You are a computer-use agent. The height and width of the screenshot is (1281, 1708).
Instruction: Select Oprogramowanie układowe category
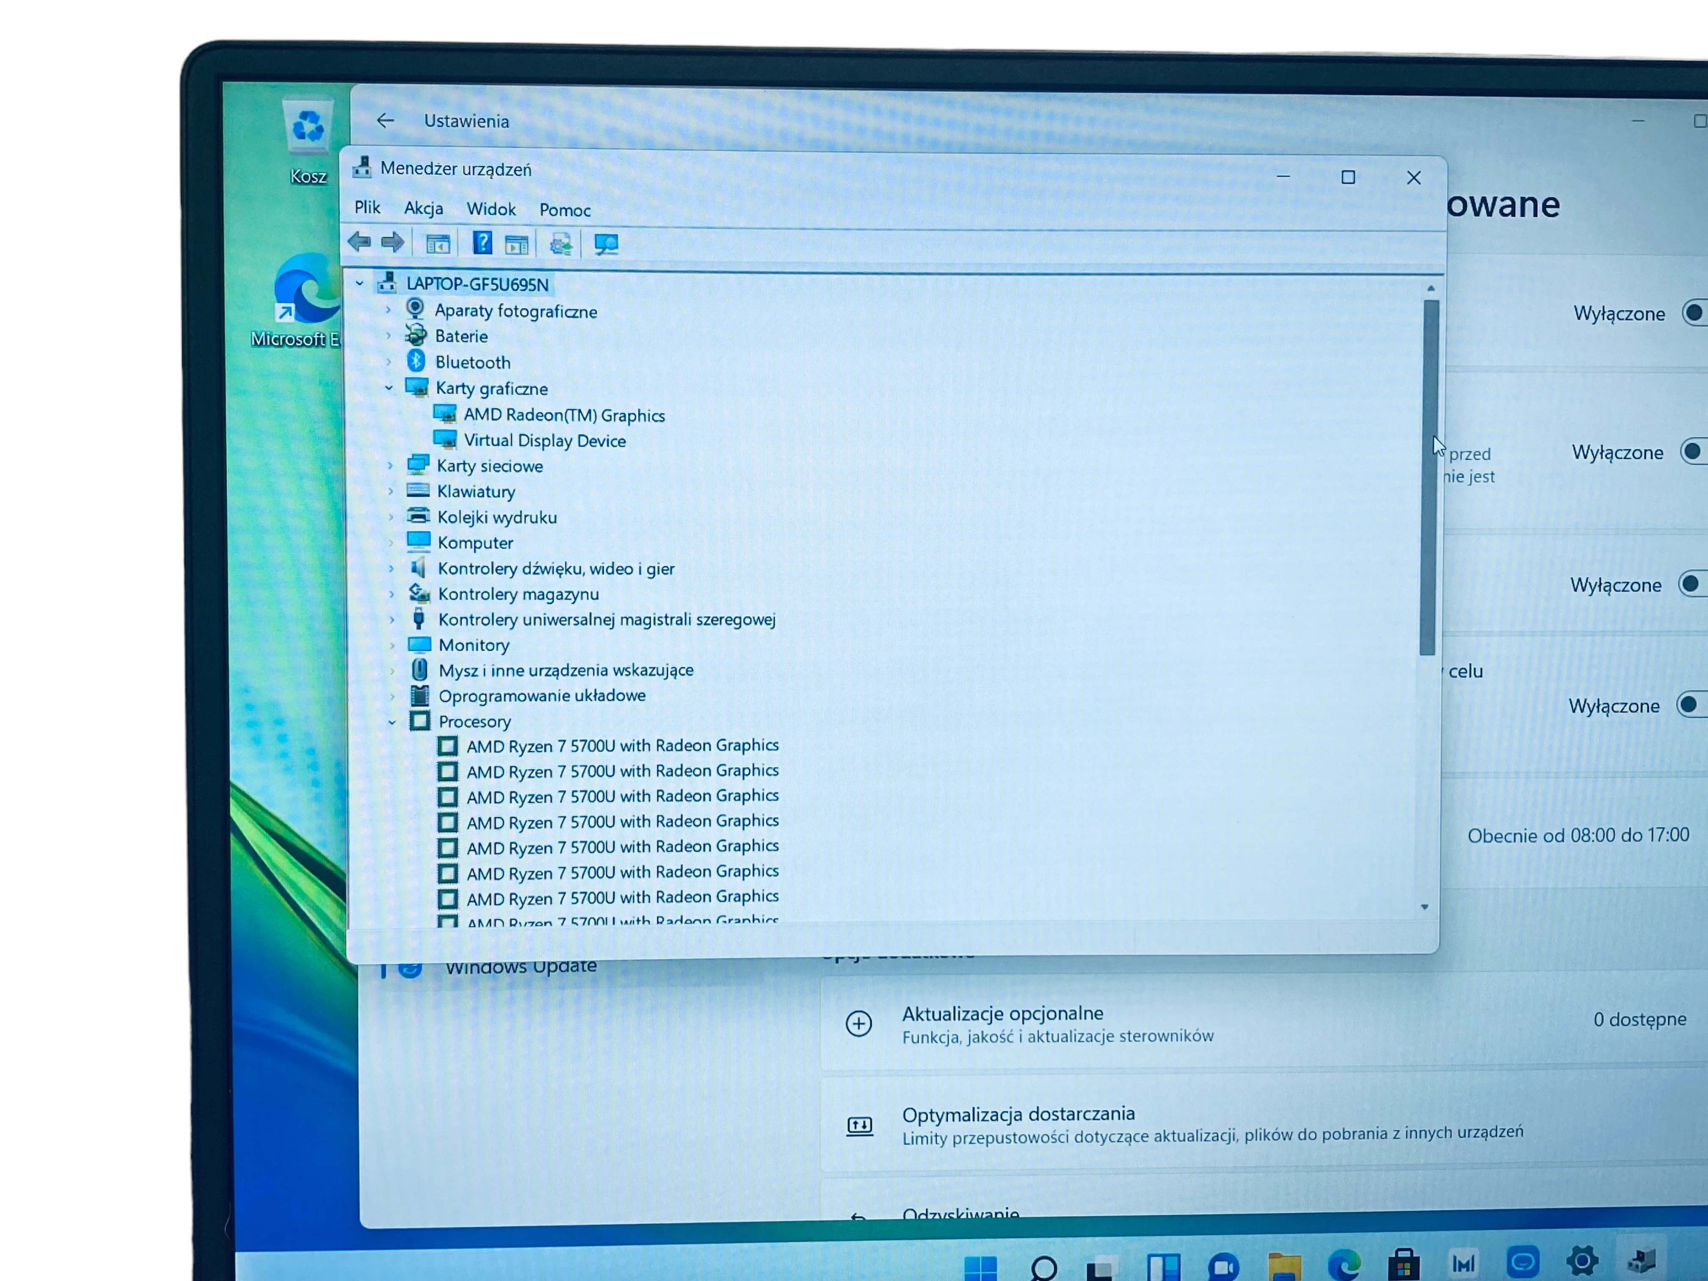[x=542, y=696]
